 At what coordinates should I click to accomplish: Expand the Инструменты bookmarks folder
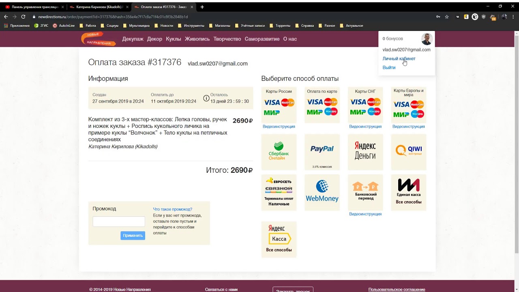click(x=191, y=26)
